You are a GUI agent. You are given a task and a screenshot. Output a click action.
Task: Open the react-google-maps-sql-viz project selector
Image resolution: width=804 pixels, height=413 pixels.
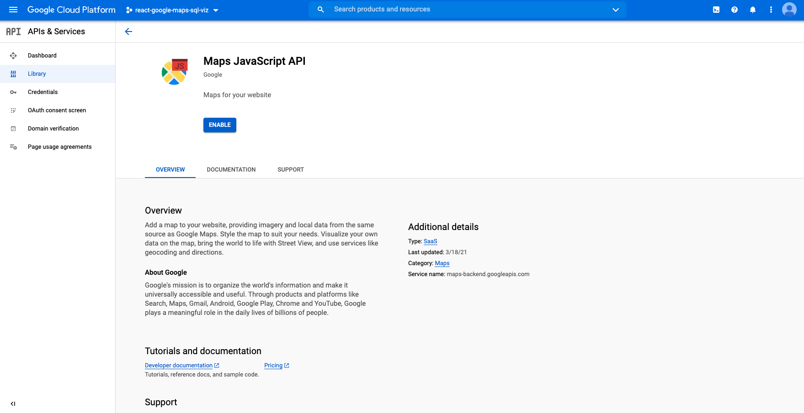172,10
